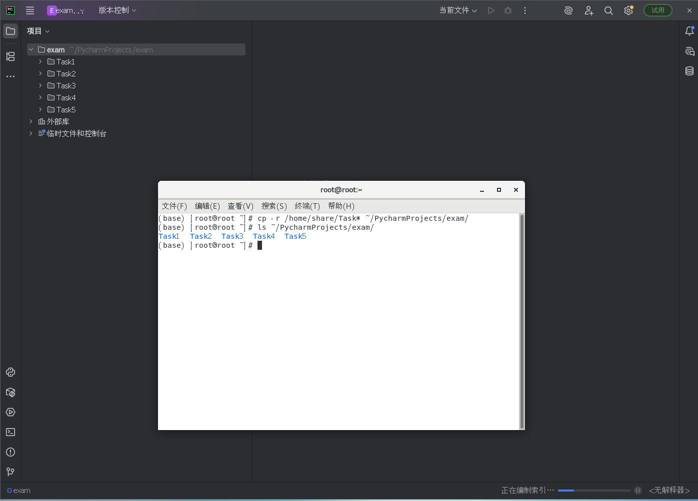The width and height of the screenshot is (698, 501).
Task: Select the 临时文件和控制台 tree row
Action: [x=136, y=134]
